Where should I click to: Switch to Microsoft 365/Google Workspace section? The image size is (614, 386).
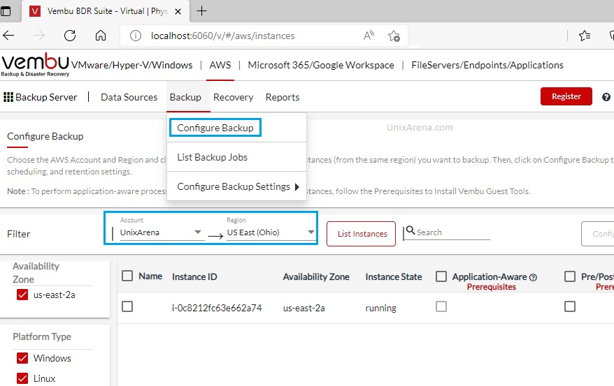pos(321,65)
